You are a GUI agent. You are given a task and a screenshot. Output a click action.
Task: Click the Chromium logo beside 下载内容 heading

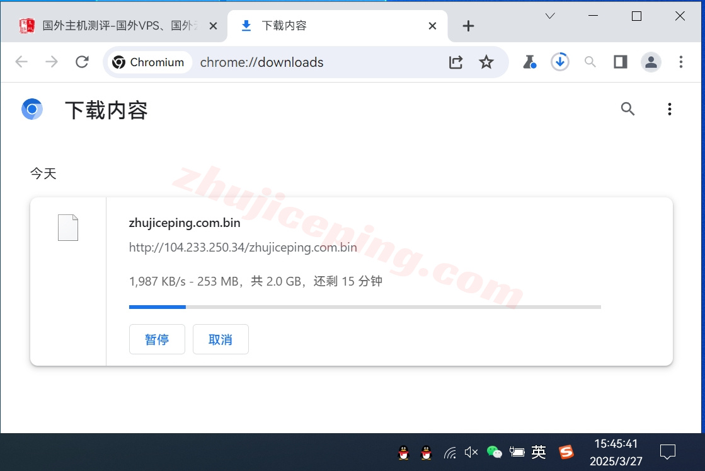coord(32,109)
